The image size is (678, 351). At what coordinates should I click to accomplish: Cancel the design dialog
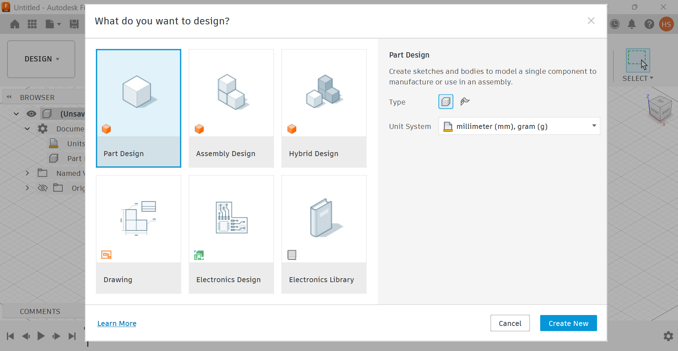(510, 323)
